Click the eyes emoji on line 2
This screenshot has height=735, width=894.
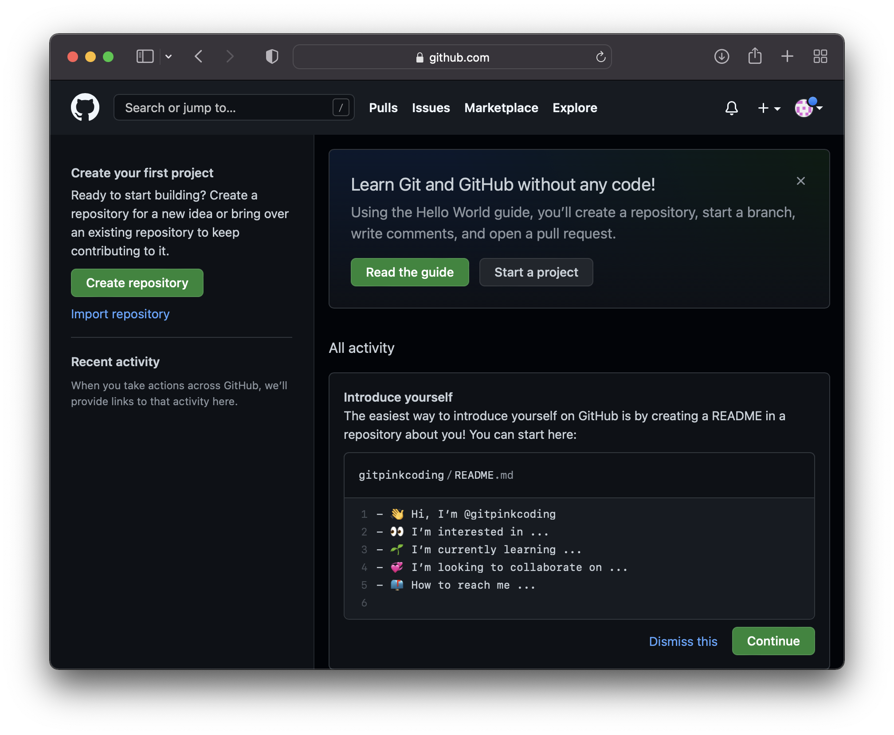point(397,532)
